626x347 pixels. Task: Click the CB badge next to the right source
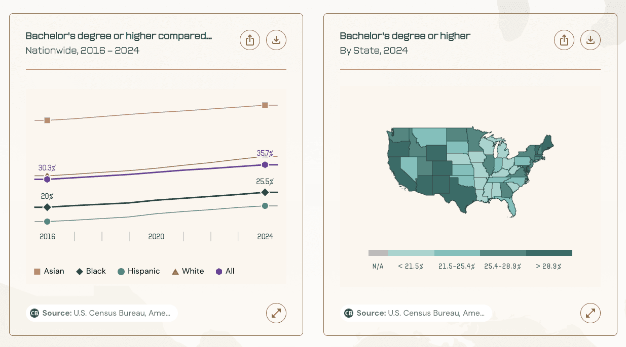(x=349, y=313)
